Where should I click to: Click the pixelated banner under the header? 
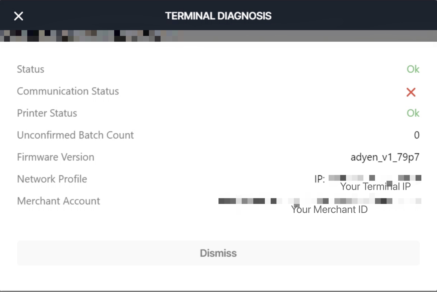coord(87,36)
